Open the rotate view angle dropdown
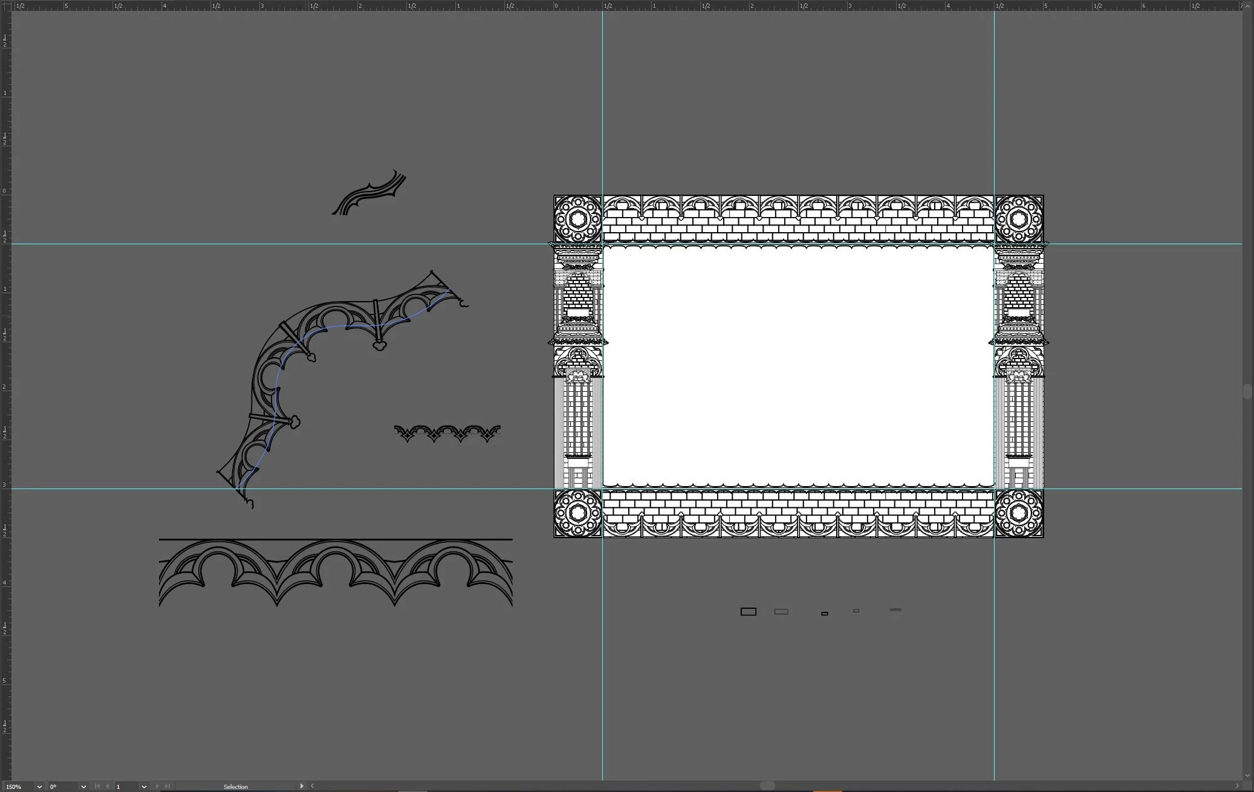Viewport: 1254px width, 792px height. tap(83, 787)
